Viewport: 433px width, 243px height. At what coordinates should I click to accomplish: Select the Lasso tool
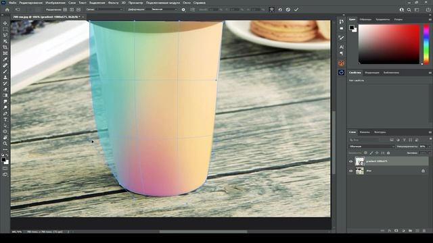click(x=5, y=35)
